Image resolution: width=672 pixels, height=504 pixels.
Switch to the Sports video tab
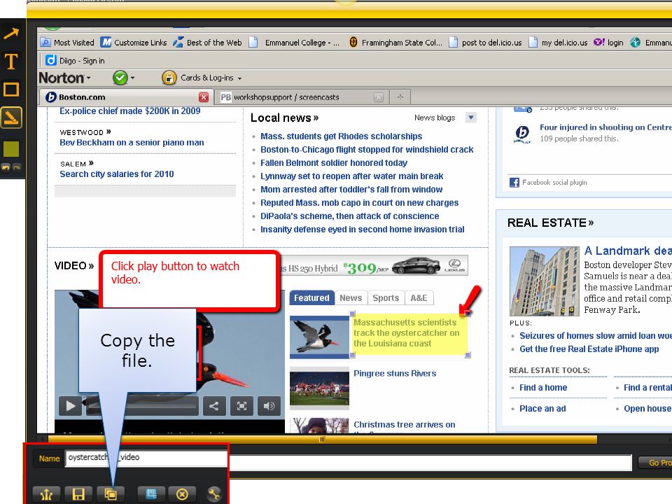[x=386, y=298]
